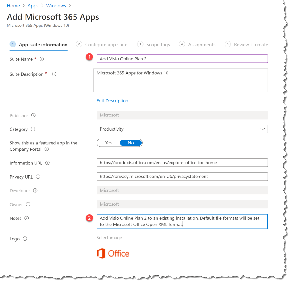The width and height of the screenshot is (291, 283).
Task: Navigate to Apps in breadcrumb
Action: click(33, 6)
